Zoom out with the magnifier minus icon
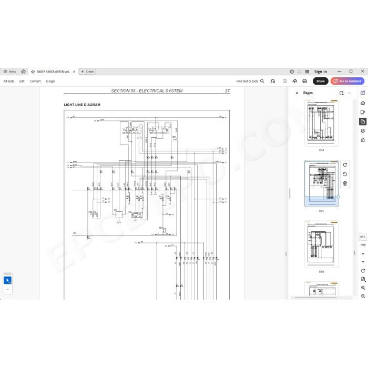Screen dimensions: 368x368 [x=363, y=296]
